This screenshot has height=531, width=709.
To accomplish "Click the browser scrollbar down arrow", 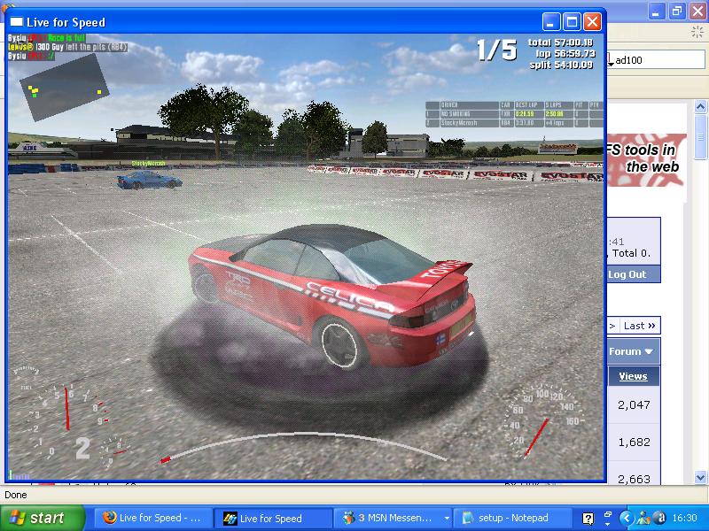I will point(700,477).
